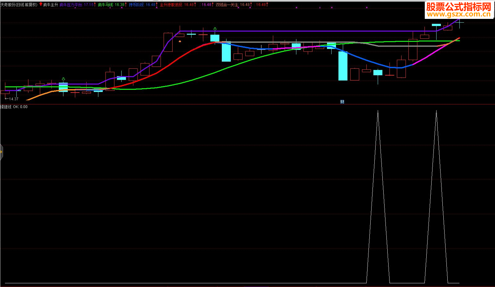The height and width of the screenshot is (287, 495).
Task: Click the 14.37 low price label
Action: (12, 99)
